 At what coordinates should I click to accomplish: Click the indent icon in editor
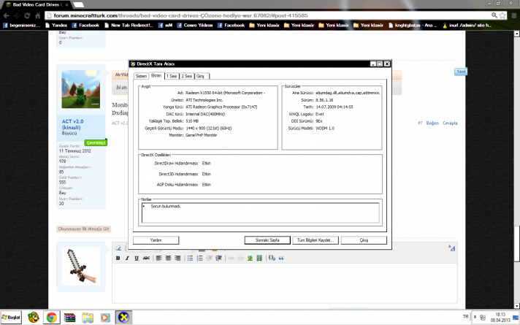pos(218,258)
